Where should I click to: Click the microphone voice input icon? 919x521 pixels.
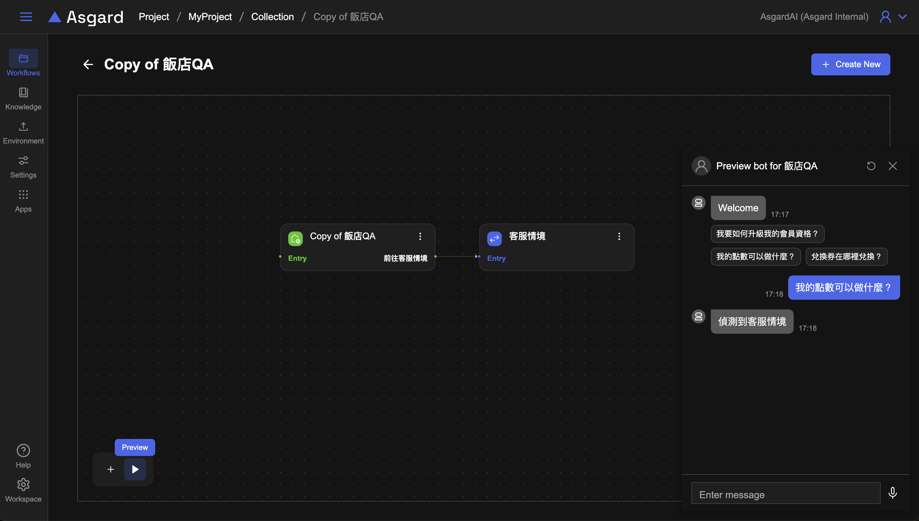(893, 493)
